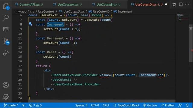Click UseContext folder breadcrumb
193x108 pixels.
coord(46,11)
